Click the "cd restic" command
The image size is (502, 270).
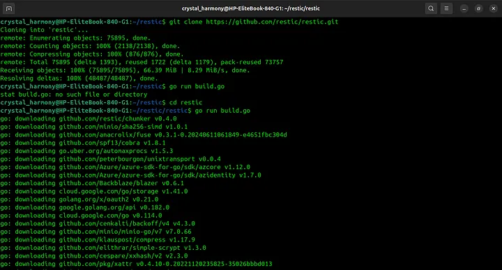(x=185, y=102)
